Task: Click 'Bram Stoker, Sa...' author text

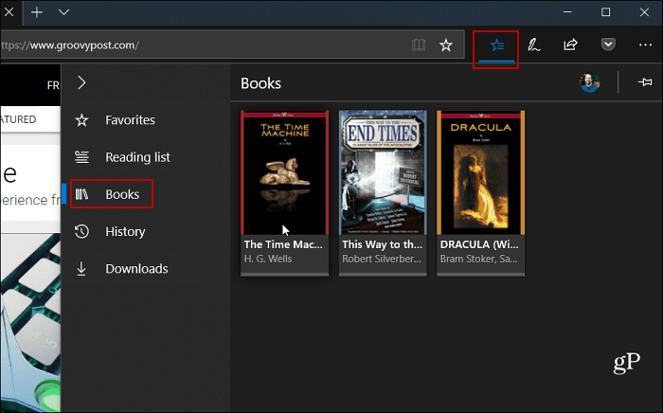Action: coord(478,259)
